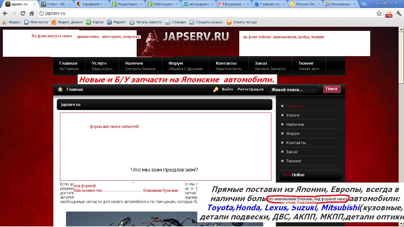
Task: Click the page scrollbar up arrow
Action: (x=401, y=29)
